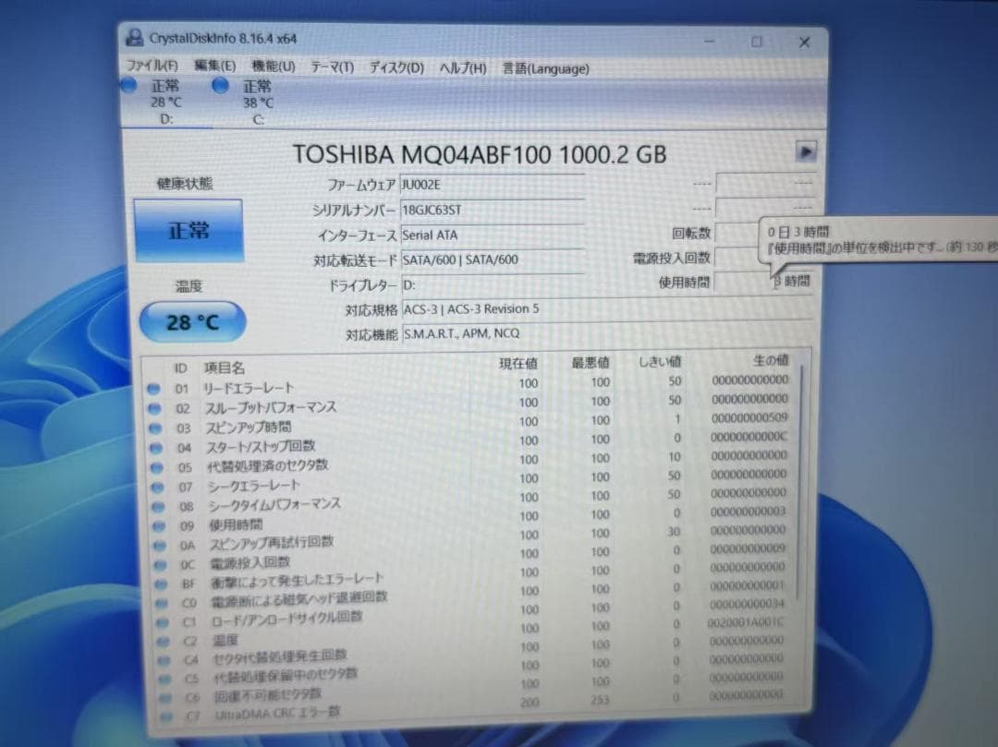Click the right arrow to switch drives
Image resolution: width=998 pixels, height=747 pixels.
click(x=806, y=151)
